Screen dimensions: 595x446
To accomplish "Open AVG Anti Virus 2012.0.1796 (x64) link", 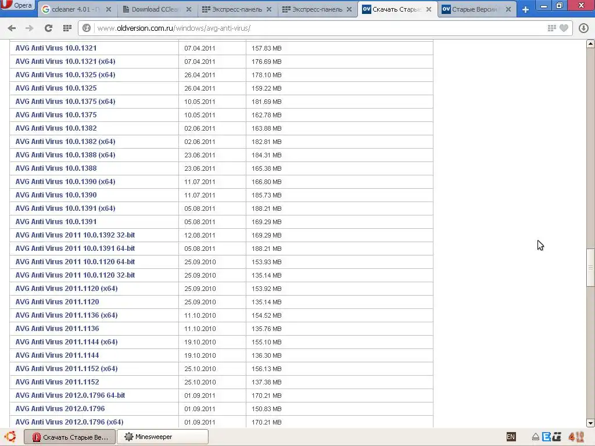I will pos(70,422).
